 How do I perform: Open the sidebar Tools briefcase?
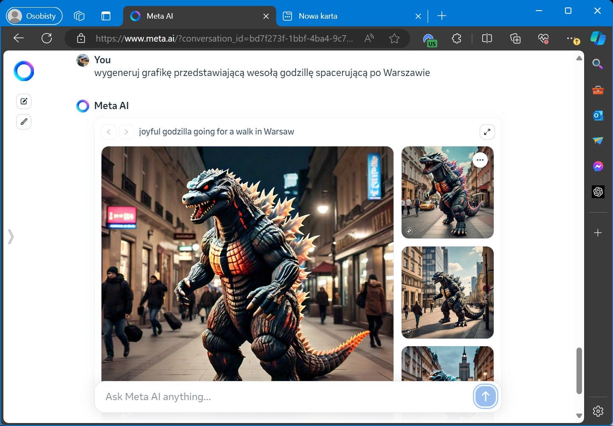tap(598, 90)
